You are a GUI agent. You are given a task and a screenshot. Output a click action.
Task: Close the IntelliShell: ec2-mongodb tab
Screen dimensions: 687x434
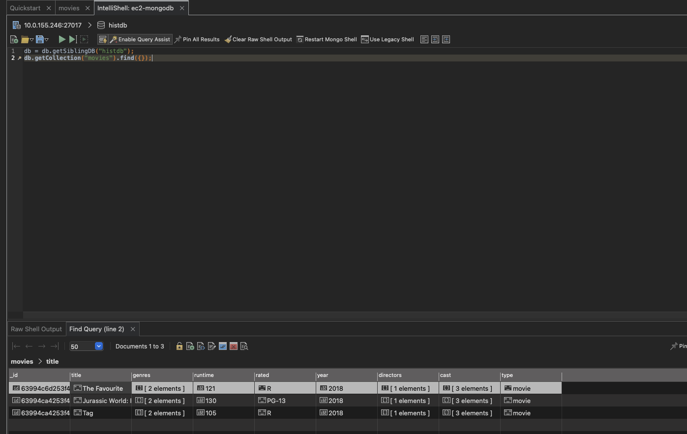[182, 8]
